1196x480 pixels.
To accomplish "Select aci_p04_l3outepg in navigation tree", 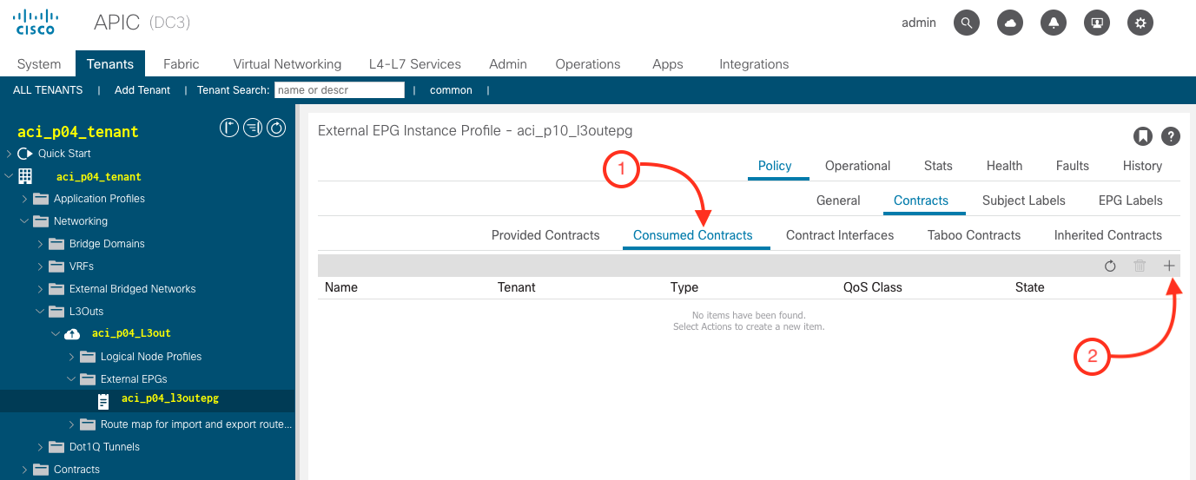I will pos(169,399).
